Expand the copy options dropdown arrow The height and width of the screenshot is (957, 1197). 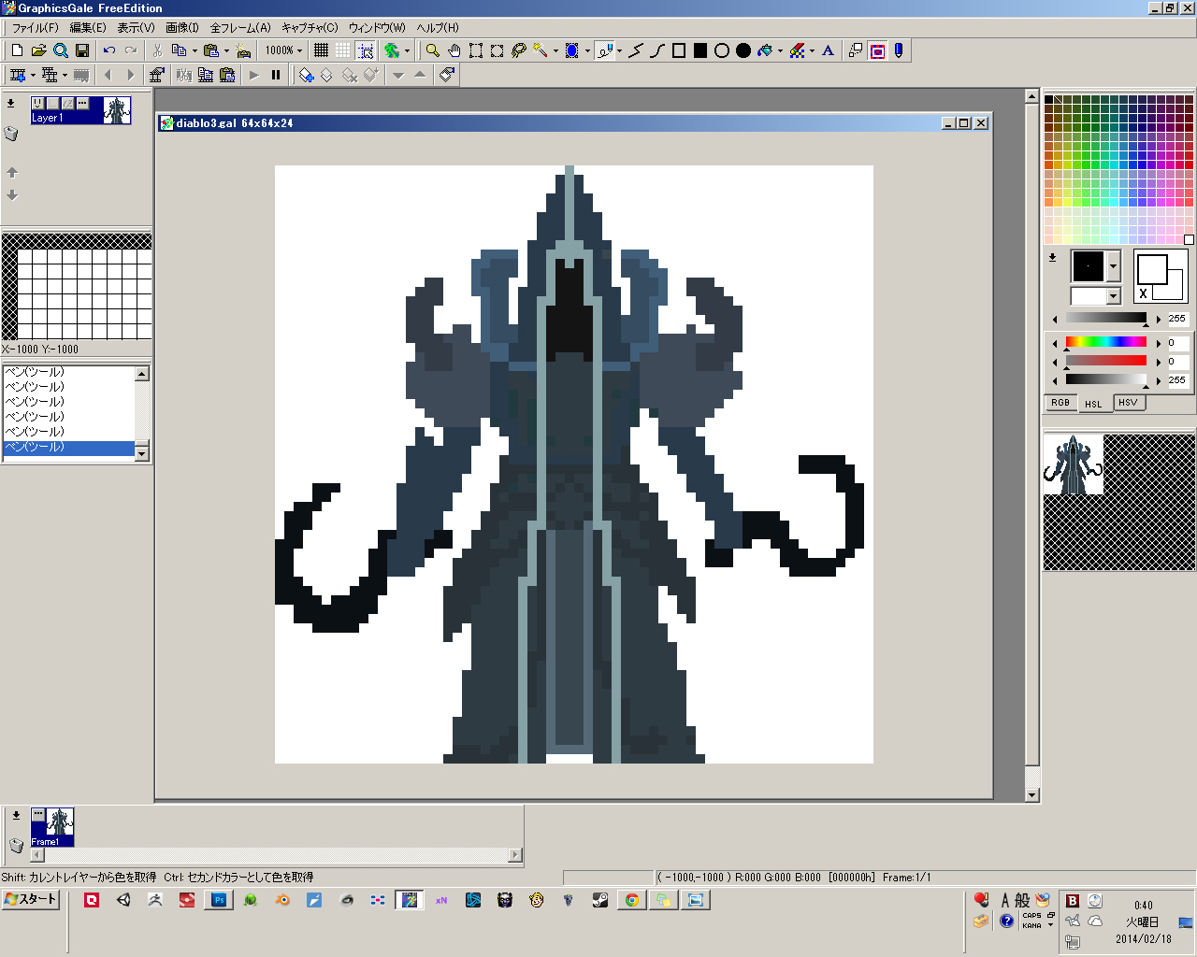[195, 50]
